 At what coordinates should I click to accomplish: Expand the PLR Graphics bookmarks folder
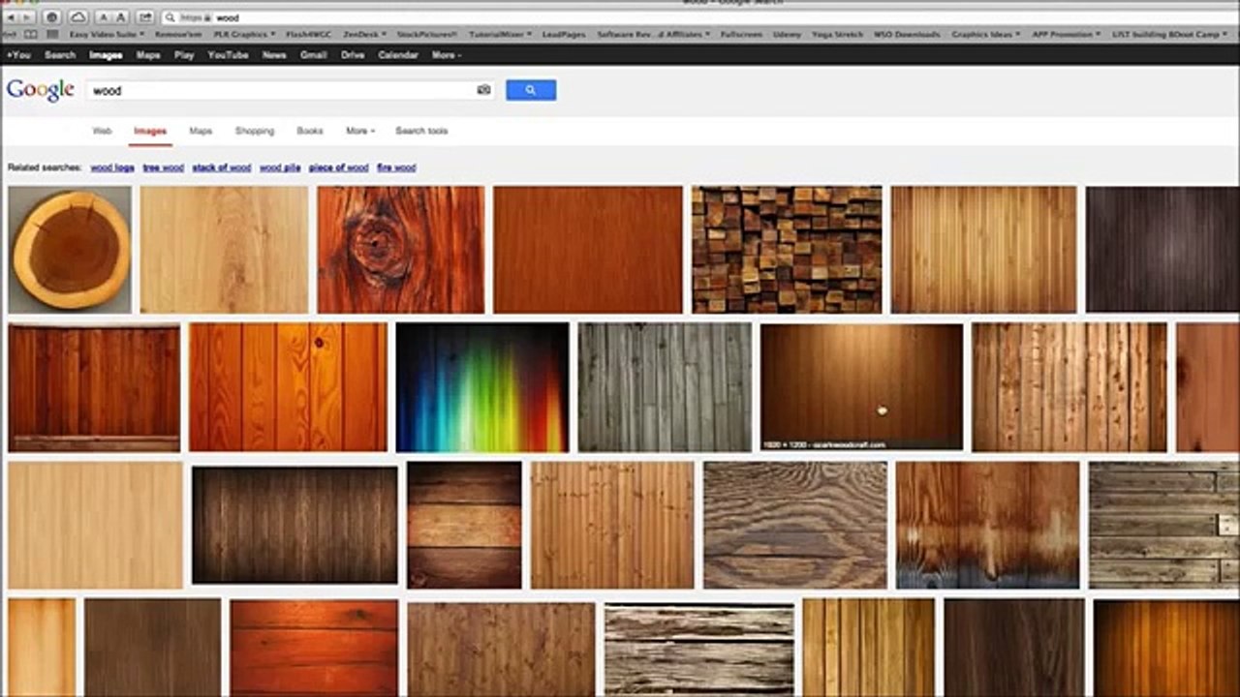click(x=243, y=34)
